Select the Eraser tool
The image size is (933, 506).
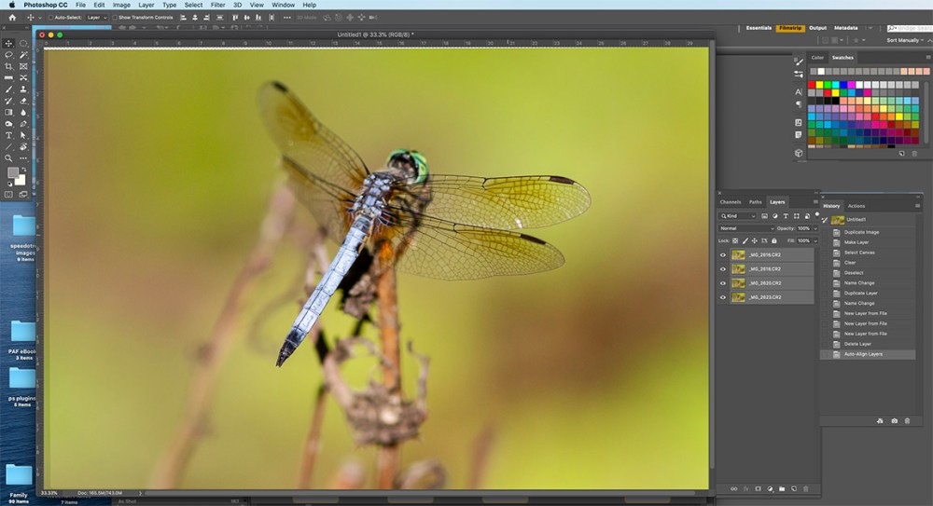coord(23,101)
